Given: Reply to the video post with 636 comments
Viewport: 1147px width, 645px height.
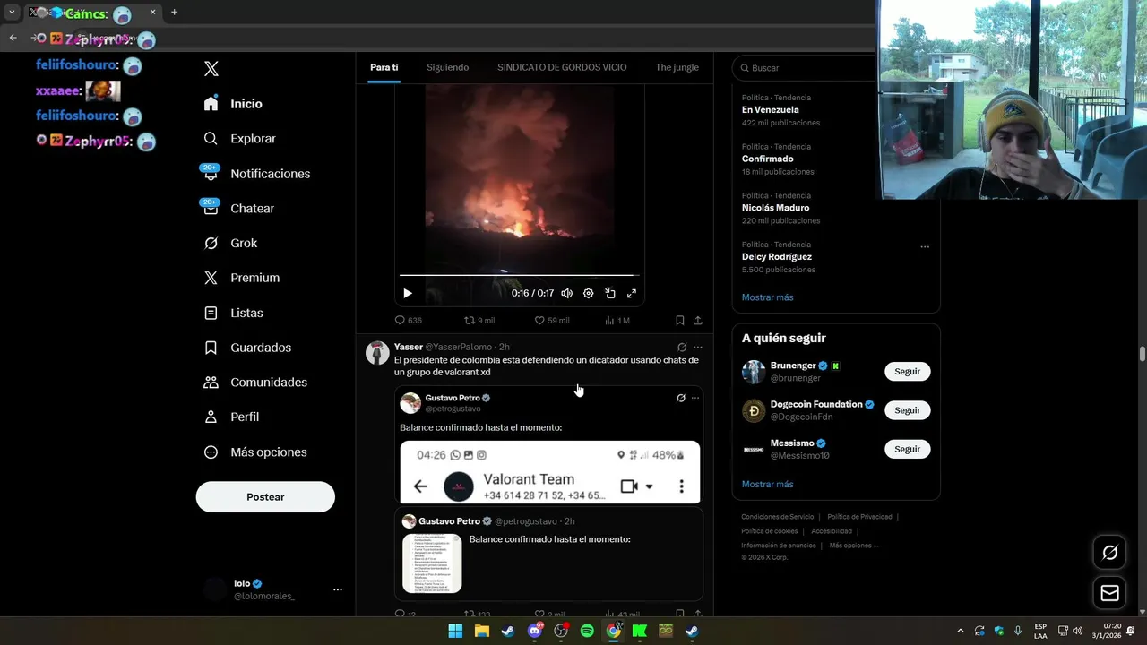Looking at the screenshot, I should [x=408, y=320].
